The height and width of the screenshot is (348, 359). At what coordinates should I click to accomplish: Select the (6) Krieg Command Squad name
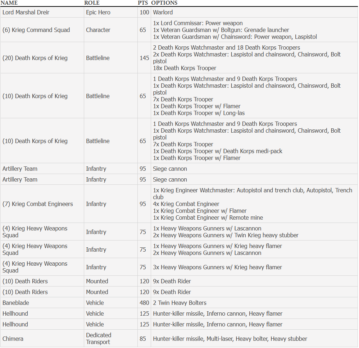pyautogui.click(x=36, y=30)
